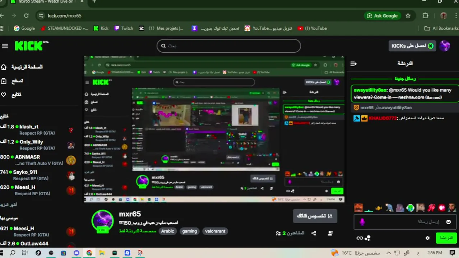Expand أظهر المزيد show more list
Screen dimensions: 459x258
click(9, 205)
